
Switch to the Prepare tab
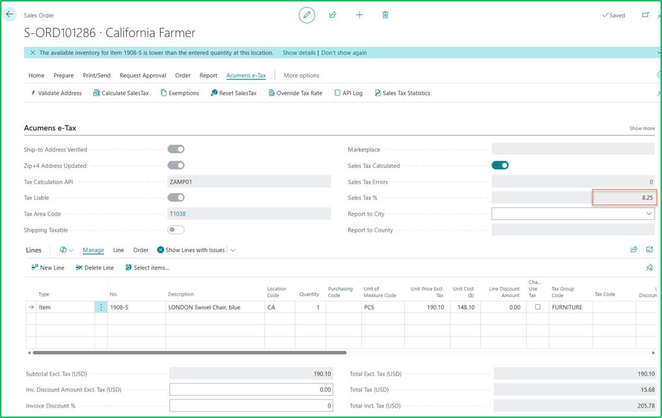click(64, 75)
